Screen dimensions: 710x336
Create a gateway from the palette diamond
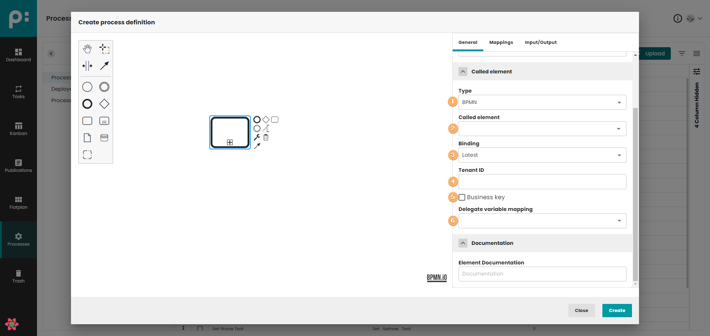click(x=104, y=104)
